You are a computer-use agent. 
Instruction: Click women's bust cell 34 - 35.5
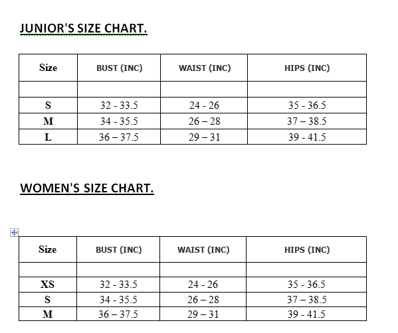[118, 300]
